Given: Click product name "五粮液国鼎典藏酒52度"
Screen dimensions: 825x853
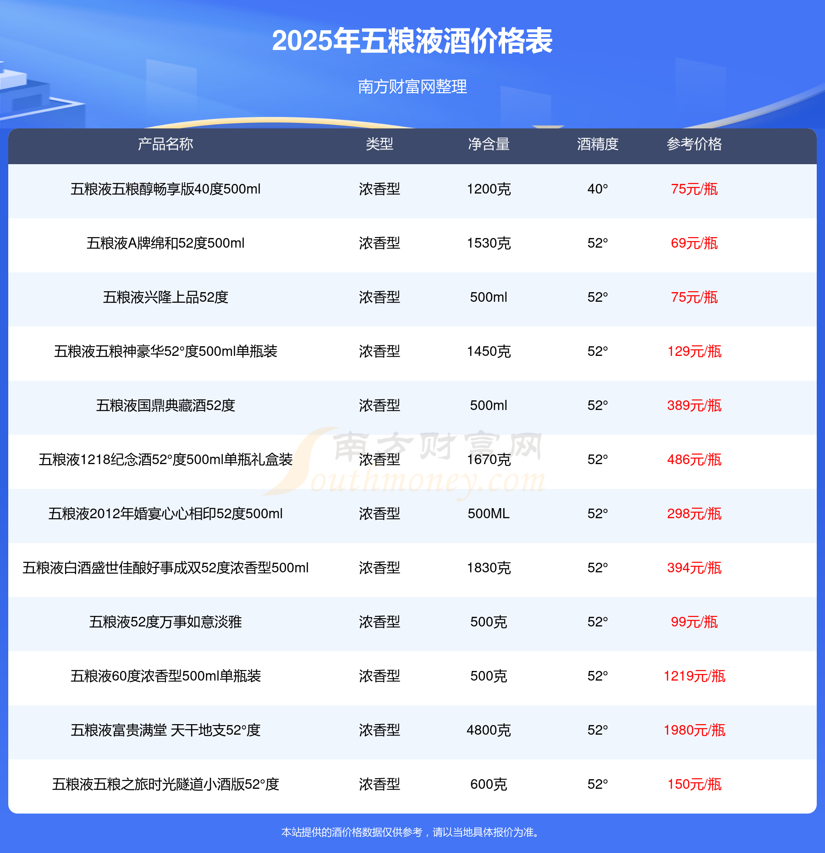Looking at the screenshot, I should click(x=165, y=405).
